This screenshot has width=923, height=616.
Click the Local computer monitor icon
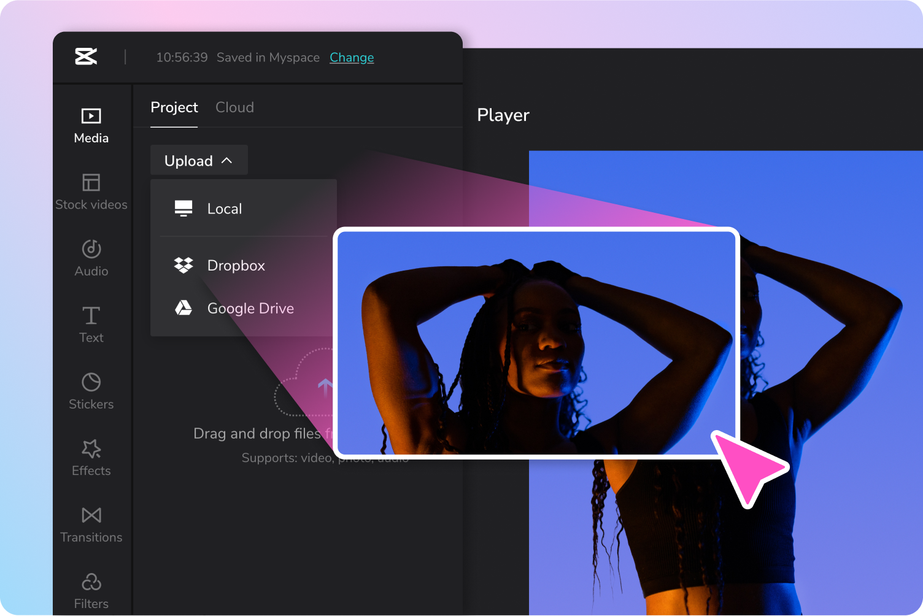coord(183,209)
